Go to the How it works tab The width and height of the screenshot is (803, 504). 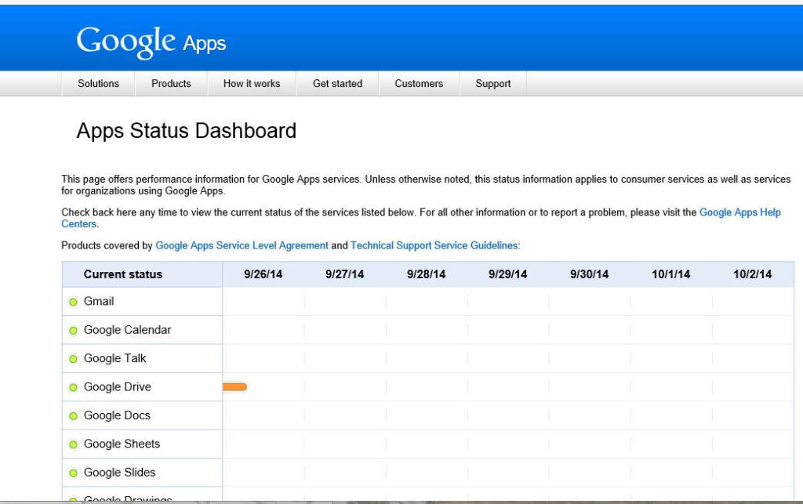point(252,83)
